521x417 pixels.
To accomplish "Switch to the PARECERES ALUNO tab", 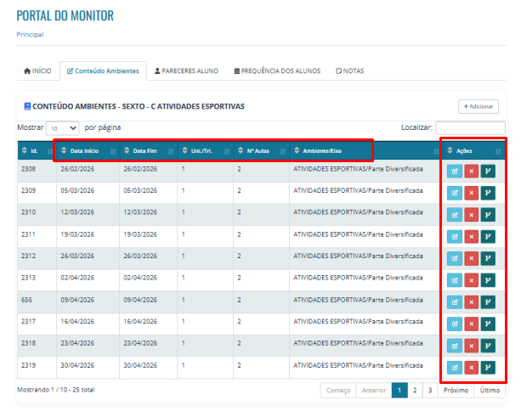I will pos(186,70).
